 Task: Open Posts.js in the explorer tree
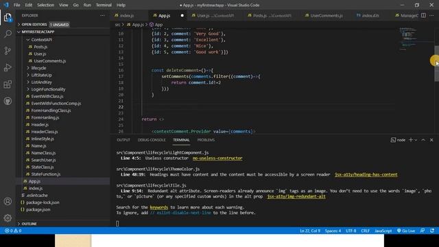click(x=40, y=47)
